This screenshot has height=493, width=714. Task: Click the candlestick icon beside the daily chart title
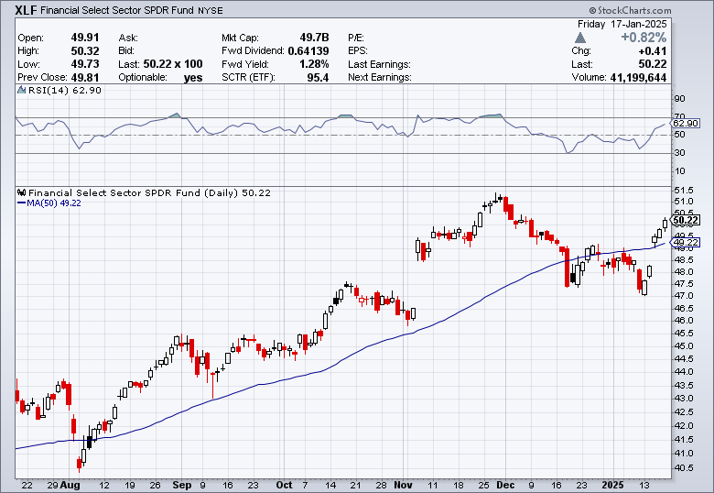21,192
